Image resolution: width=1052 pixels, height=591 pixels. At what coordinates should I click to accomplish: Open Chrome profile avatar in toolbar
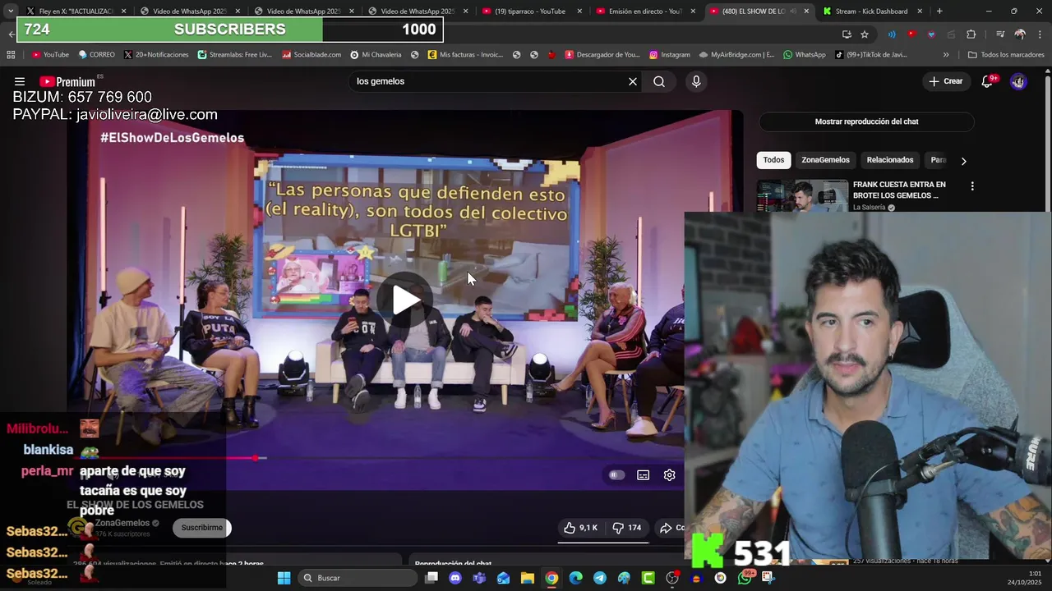click(1020, 34)
